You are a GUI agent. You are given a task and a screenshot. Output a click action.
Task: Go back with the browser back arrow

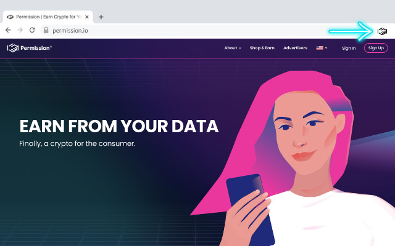pyautogui.click(x=8, y=30)
